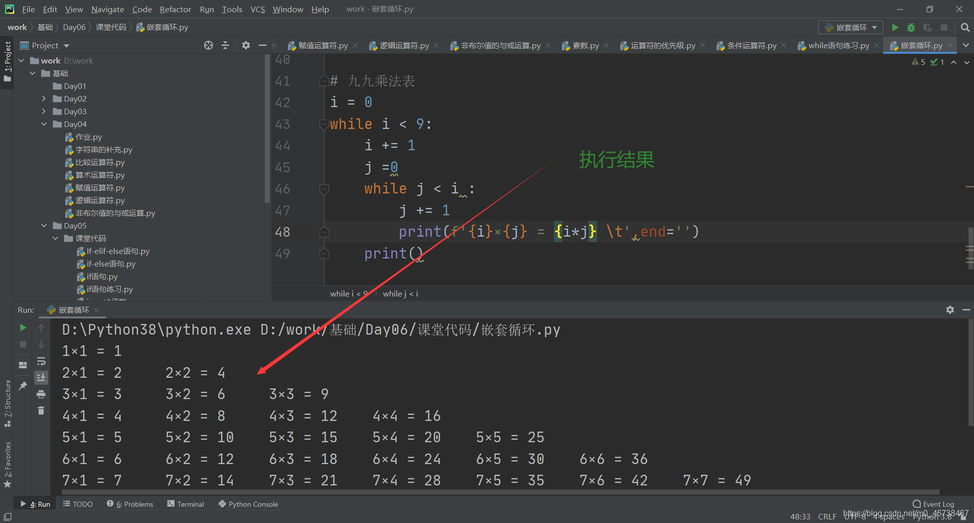The image size is (974, 523).
Task: Open the VCS menu
Action: pyautogui.click(x=258, y=9)
